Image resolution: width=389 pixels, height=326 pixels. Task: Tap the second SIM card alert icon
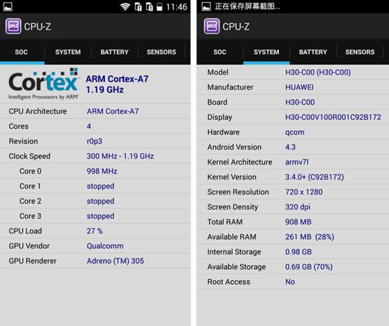(149, 6)
